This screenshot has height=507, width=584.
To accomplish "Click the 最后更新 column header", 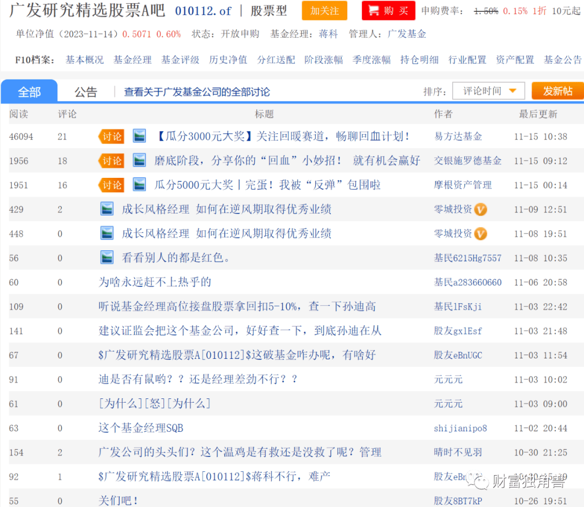I will tap(538, 114).
